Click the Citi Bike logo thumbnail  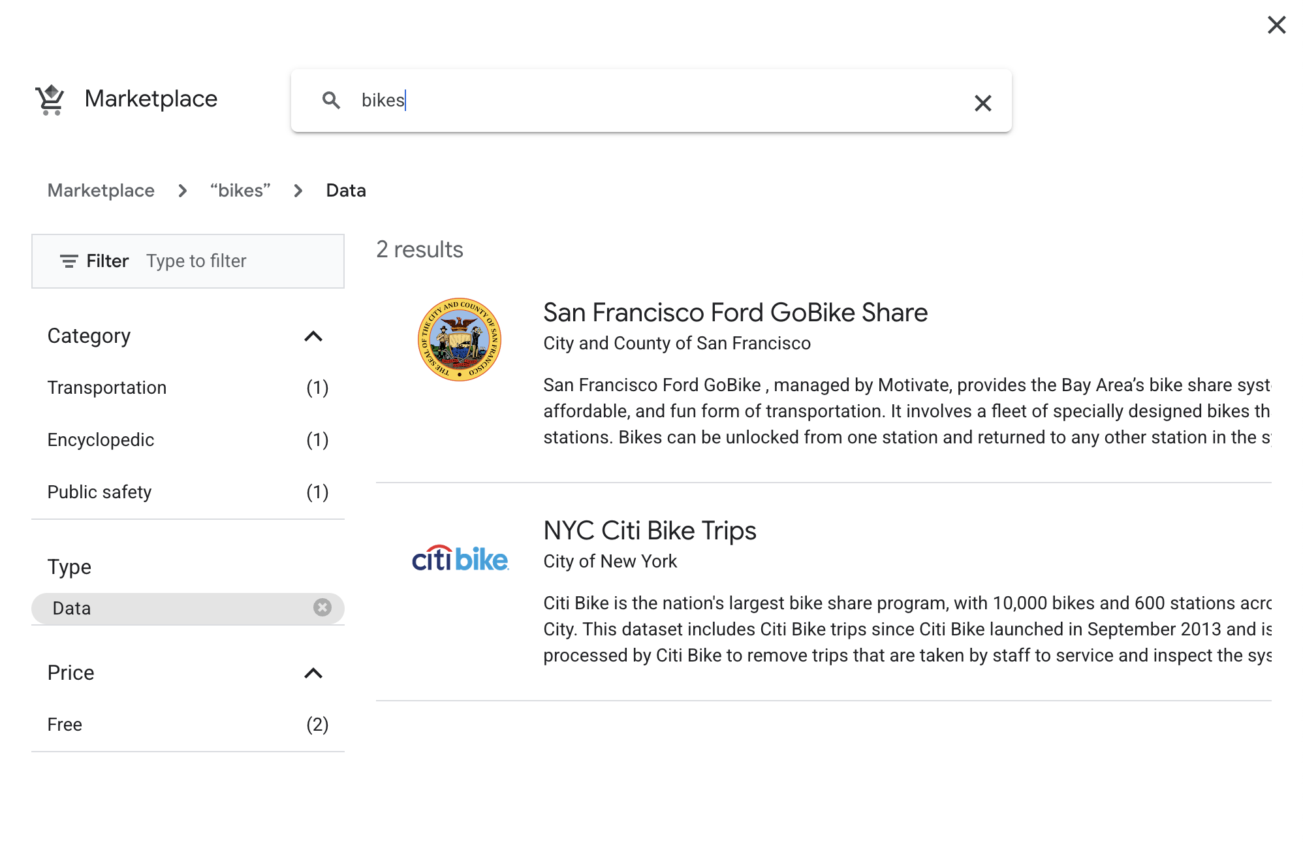[460, 559]
